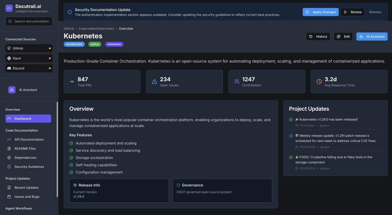Click the info icon in the security banner
392x215 pixels.
pos(70,12)
